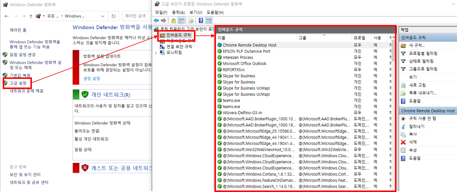Click into the 제어판 검색 search box
Image resolution: width=457 pixels, height=192 pixels.
137,16
